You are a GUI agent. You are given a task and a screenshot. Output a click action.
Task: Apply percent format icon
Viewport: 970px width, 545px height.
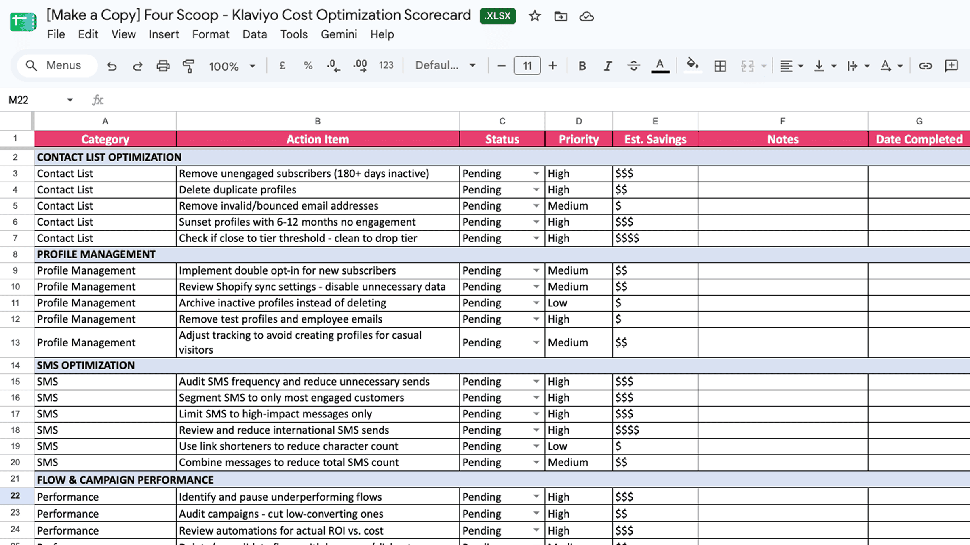point(308,65)
